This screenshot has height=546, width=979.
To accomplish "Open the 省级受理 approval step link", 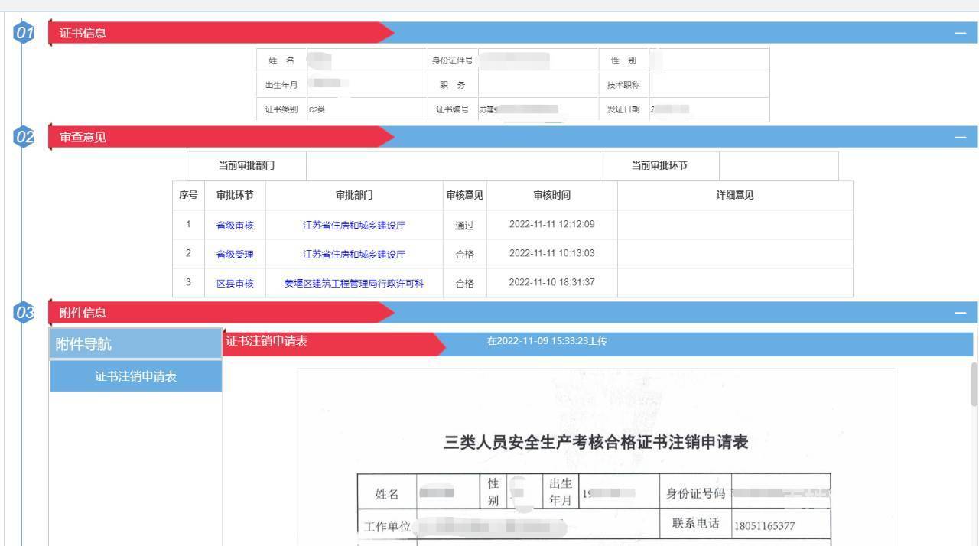I will (x=235, y=255).
